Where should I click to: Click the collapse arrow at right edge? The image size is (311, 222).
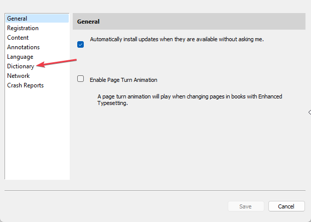[309, 113]
